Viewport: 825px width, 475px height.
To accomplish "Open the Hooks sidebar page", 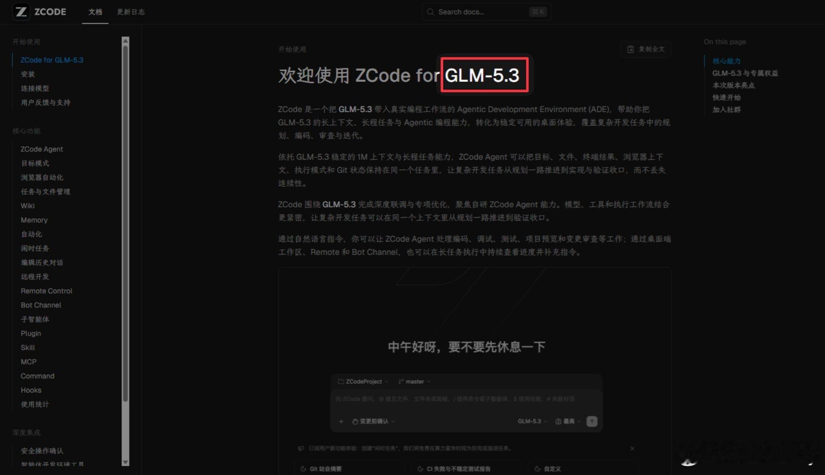I will 31,390.
